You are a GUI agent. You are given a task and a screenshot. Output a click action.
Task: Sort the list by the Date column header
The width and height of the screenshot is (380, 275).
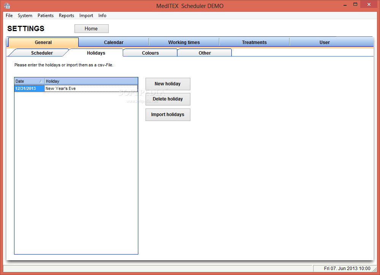click(29, 81)
